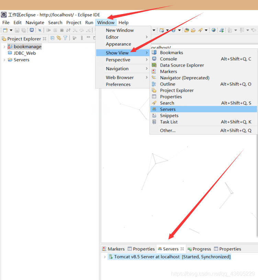Choose Other... in the Show View submenu
Viewport: 258px width, 280px height.
[204, 130]
